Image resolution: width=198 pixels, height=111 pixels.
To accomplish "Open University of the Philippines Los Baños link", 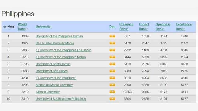I will pyautogui.click(x=63, y=50).
